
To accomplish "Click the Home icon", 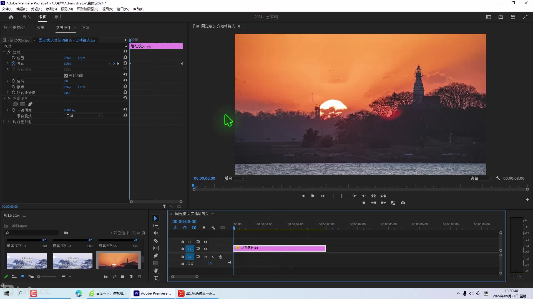I will pos(11,17).
